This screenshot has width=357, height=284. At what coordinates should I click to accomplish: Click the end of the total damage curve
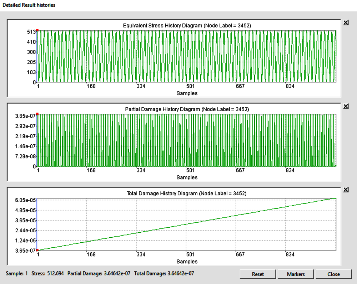point(336,198)
